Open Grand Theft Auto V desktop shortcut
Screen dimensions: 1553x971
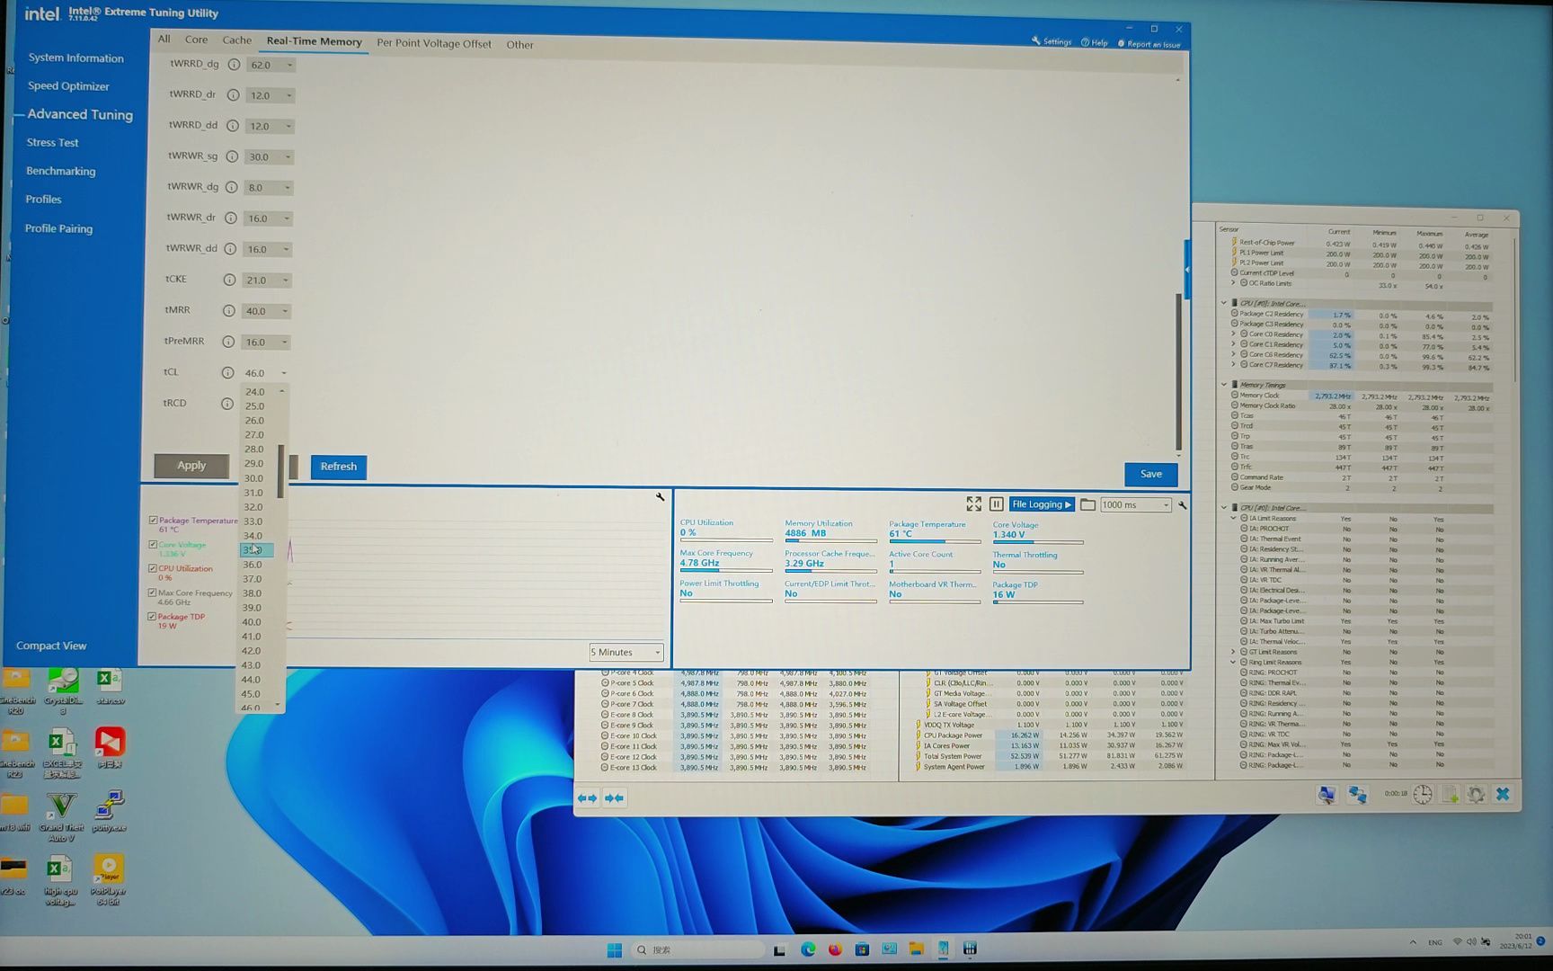tap(61, 817)
